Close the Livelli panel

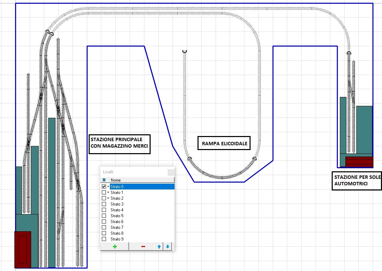pos(171,172)
